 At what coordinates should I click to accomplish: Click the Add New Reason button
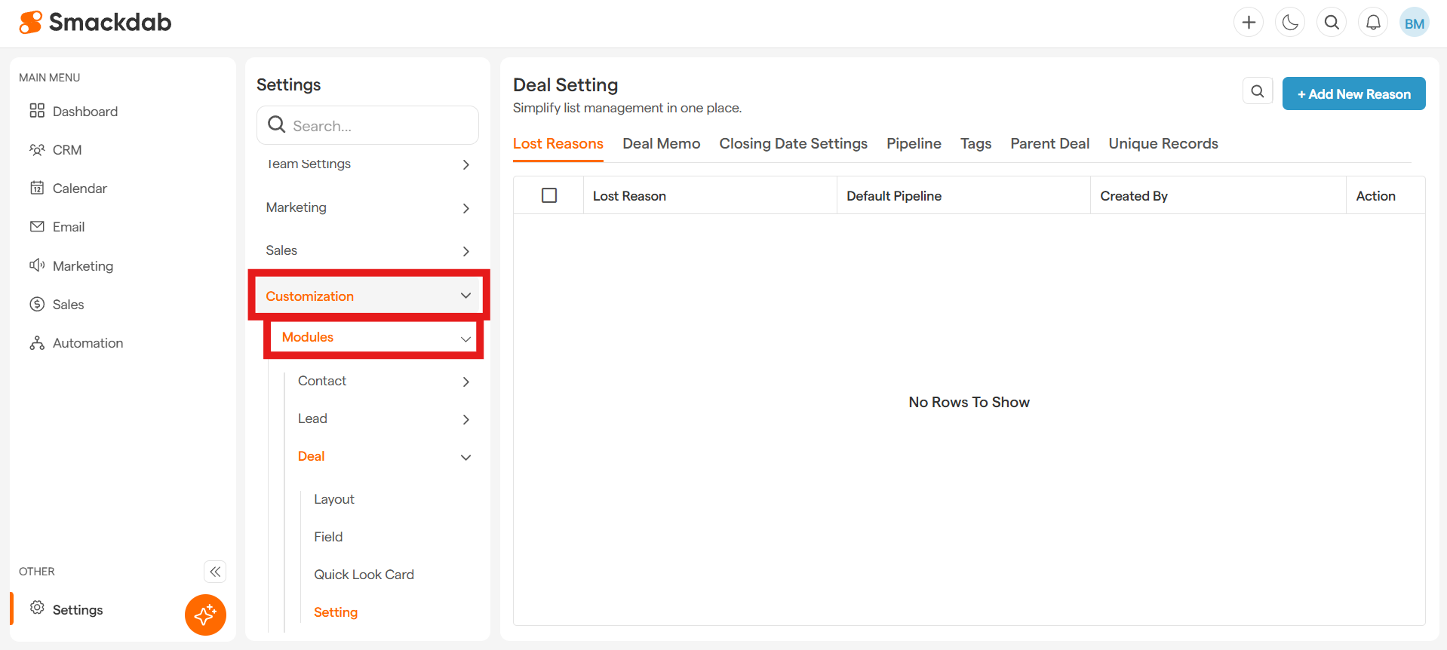pyautogui.click(x=1353, y=94)
